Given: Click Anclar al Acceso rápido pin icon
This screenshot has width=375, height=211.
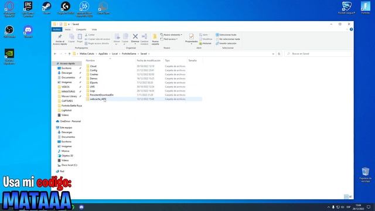Looking at the screenshot, I should tap(60, 37).
